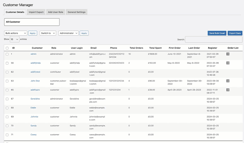Check the box for ID 65 addifypro
Viewport: 244px width, 143px height.
click(x=7, y=90)
